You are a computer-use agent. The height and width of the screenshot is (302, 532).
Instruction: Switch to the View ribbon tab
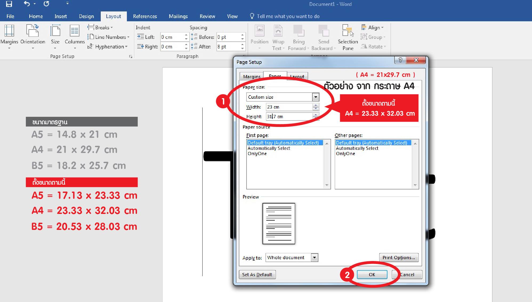[x=232, y=16]
